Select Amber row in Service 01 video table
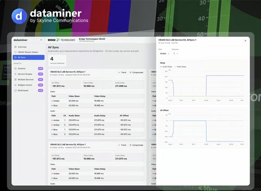261x191 pixels. (x=97, y=101)
